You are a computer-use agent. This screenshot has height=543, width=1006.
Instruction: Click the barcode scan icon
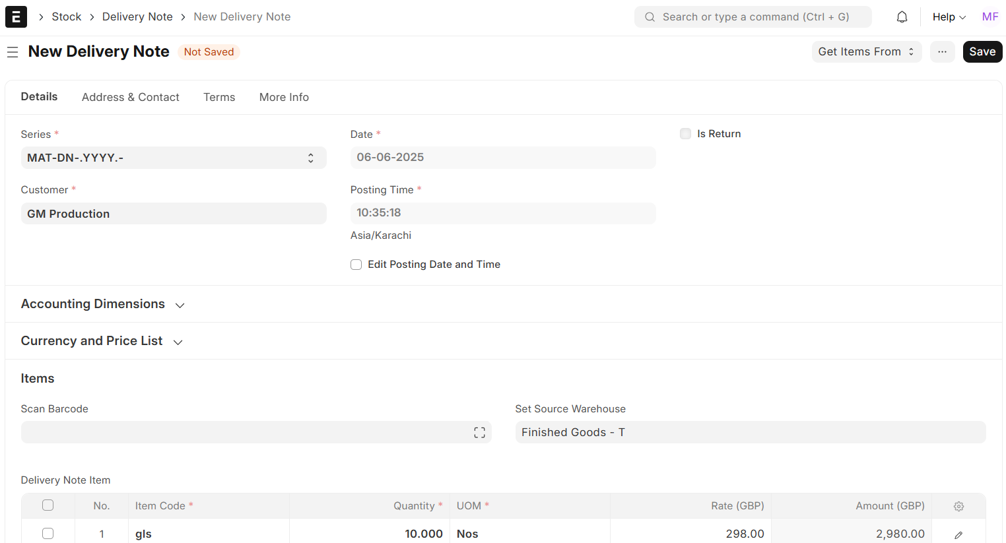479,433
